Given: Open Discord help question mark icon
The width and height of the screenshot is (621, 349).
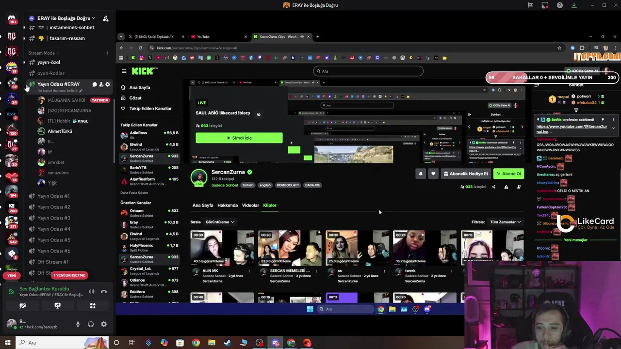Looking at the screenshot, I should coord(560,5).
